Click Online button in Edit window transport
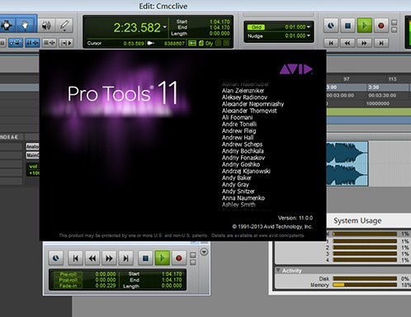 click(331, 26)
